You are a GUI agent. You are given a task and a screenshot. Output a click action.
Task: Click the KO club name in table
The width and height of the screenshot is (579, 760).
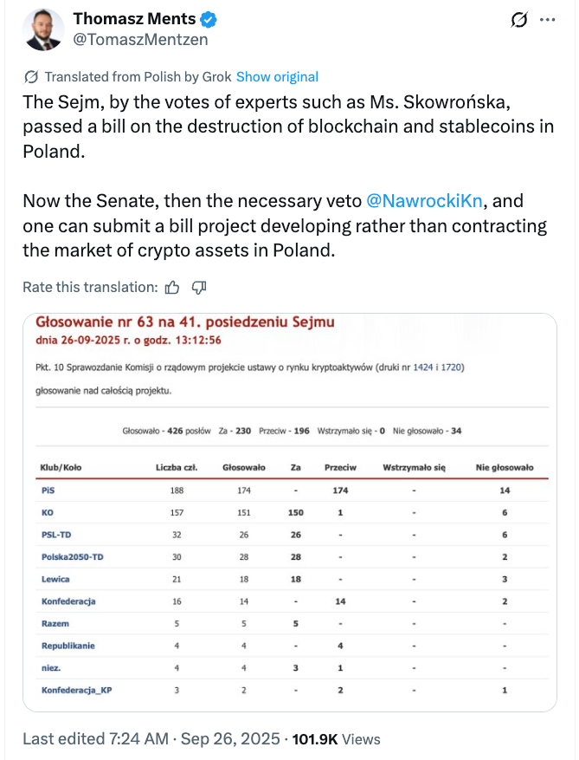pos(48,512)
